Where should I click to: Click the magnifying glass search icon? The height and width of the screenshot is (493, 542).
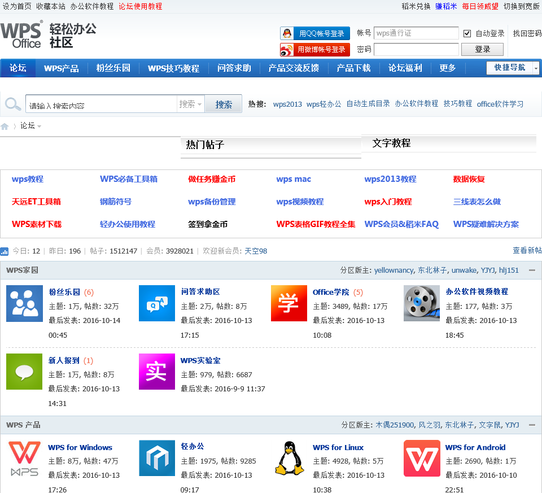(13, 104)
